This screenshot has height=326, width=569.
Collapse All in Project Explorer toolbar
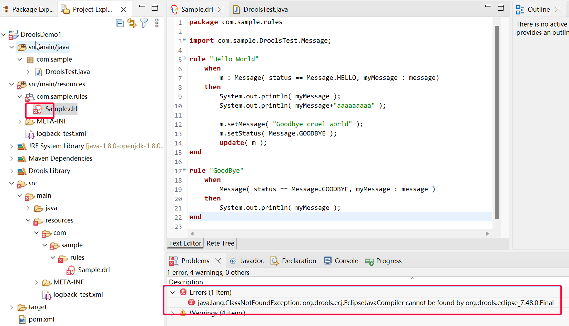click(120, 23)
